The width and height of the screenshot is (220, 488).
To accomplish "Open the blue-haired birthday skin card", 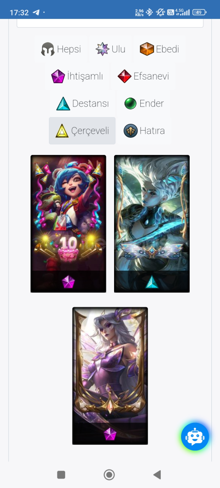I will (x=68, y=224).
